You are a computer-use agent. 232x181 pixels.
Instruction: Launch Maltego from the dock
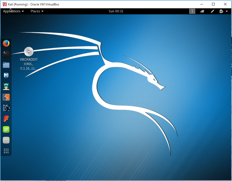click(6, 108)
